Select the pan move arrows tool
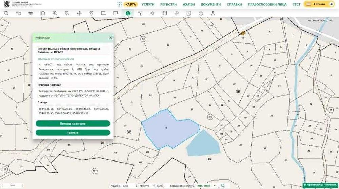Image resolution: width=339 pixels, height=189 pixels. pyautogui.click(x=79, y=13)
